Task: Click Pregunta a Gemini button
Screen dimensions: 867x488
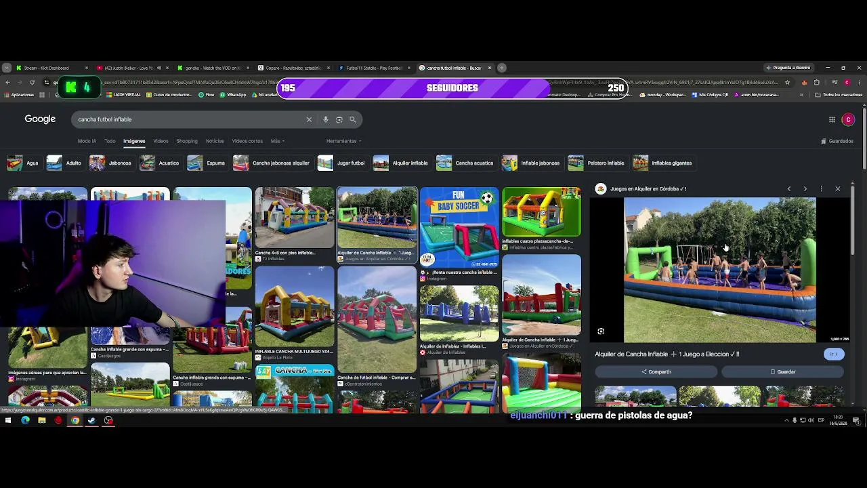Action: click(x=788, y=68)
